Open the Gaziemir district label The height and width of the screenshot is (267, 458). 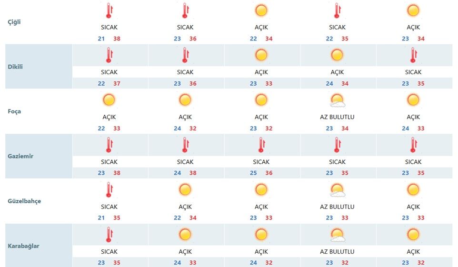pos(20,156)
